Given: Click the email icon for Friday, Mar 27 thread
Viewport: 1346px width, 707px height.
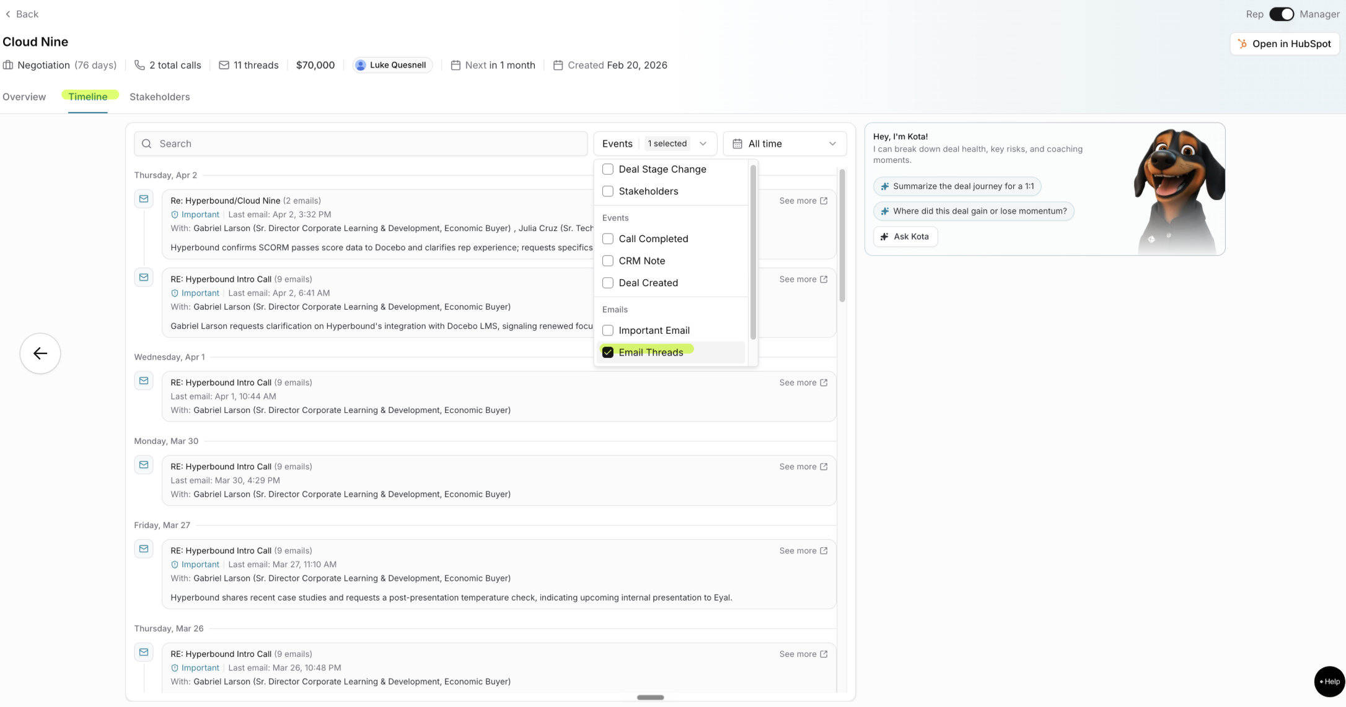Looking at the screenshot, I should click(x=144, y=549).
